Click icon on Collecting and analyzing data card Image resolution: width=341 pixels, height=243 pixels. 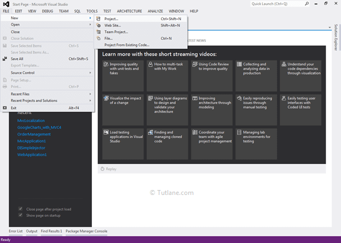pos(239,64)
